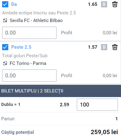Screen dimensions: 121x139
Task: Open the Sevilla FC - Athletic Bilbao match
Action: 36,21
